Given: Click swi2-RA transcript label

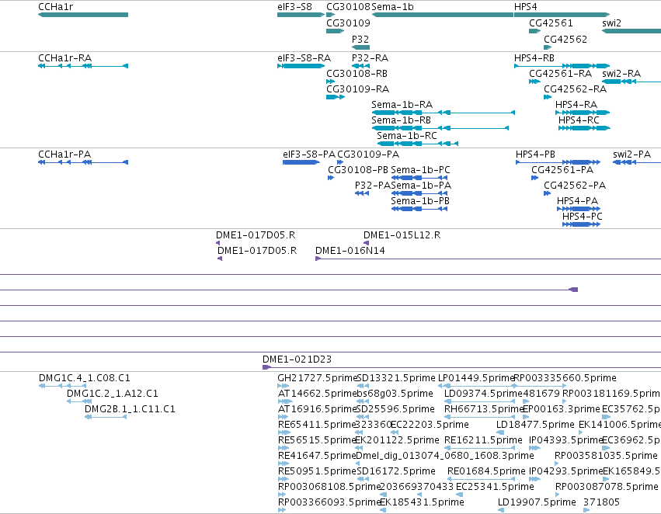Looking at the screenshot, I should point(621,74).
